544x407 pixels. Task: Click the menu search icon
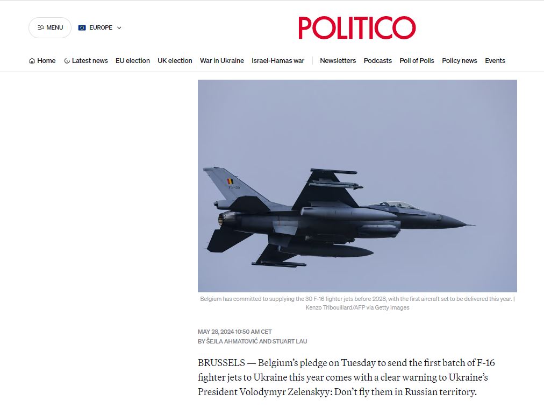(41, 28)
